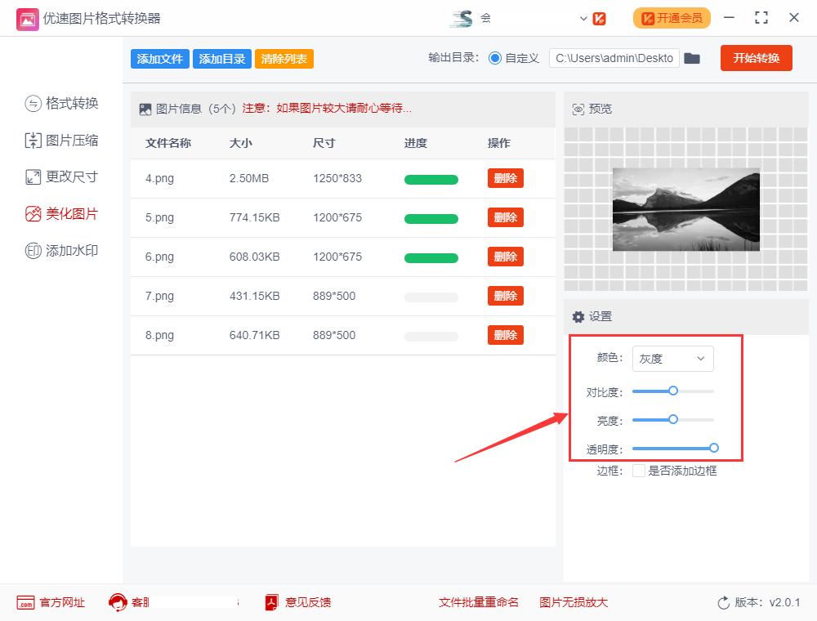Toggle the 客服 customer service option

click(119, 602)
